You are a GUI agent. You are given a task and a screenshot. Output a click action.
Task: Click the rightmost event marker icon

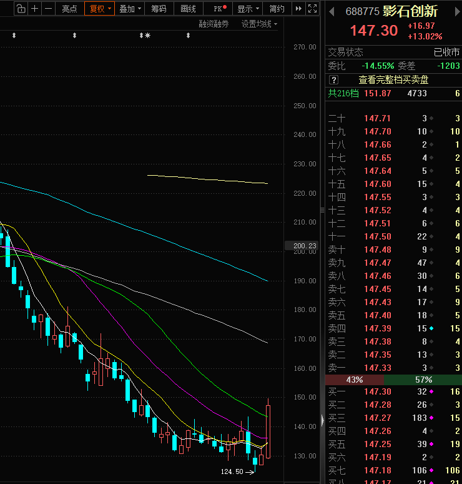coord(188,35)
